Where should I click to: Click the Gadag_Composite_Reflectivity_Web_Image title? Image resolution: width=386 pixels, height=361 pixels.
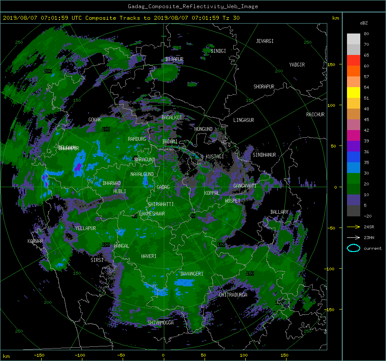pyautogui.click(x=193, y=6)
